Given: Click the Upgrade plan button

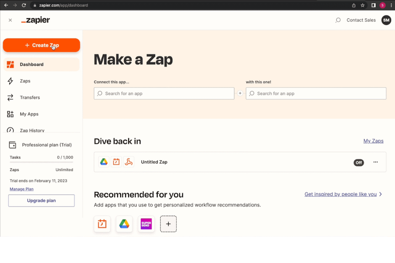Looking at the screenshot, I should [41, 201].
